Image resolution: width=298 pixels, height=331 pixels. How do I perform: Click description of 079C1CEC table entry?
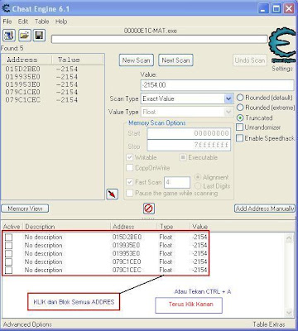(x=43, y=270)
